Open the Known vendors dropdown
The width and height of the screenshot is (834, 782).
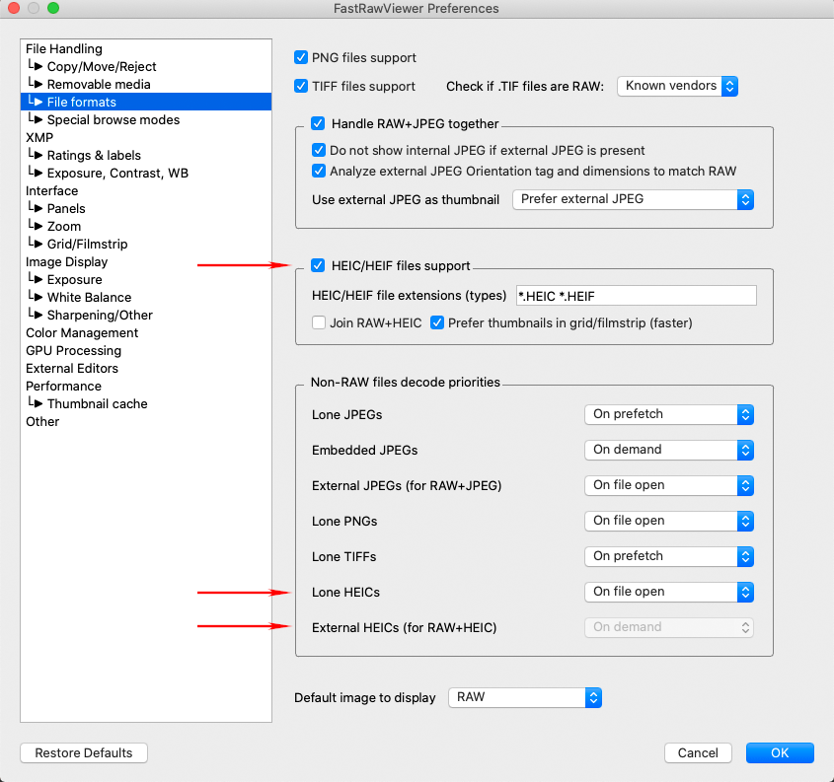pyautogui.click(x=677, y=86)
